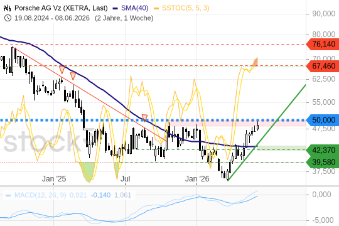This screenshot has width=339, height=226.
Task: Click the 0,000 MACD axis value
Action: coord(321,195)
